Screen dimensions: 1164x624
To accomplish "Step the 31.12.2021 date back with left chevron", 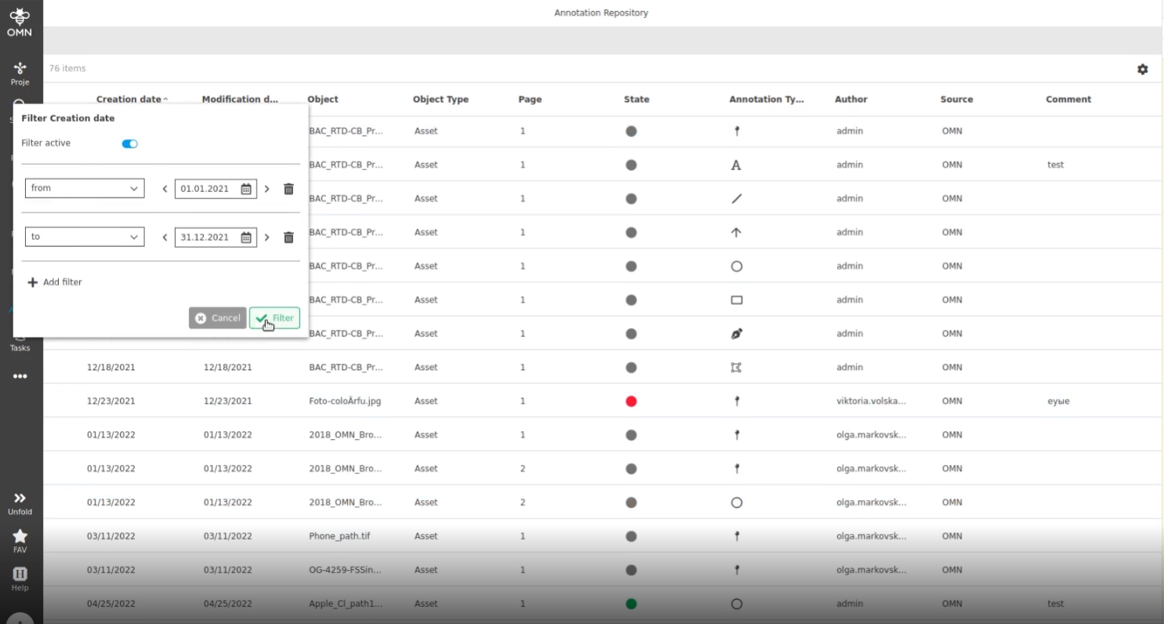I will (x=165, y=238).
